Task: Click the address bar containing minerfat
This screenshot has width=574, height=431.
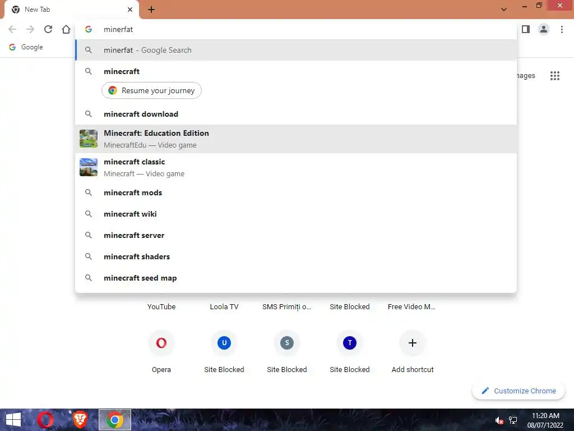Action: pyautogui.click(x=296, y=29)
